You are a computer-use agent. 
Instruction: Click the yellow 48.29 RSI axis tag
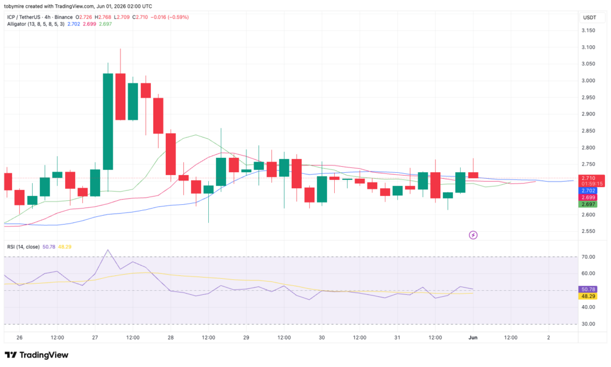[588, 297]
